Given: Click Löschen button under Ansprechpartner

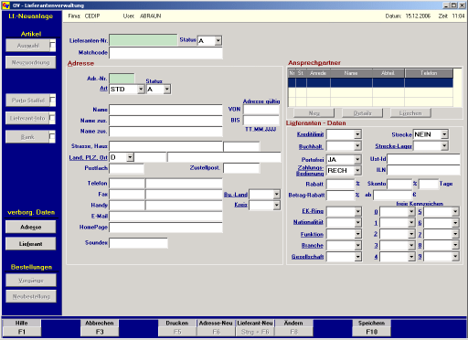Looking at the screenshot, I should pyautogui.click(x=410, y=113).
